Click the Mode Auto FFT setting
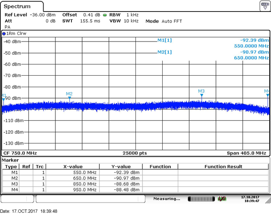Screen dimensions: 271x219 click(164, 21)
